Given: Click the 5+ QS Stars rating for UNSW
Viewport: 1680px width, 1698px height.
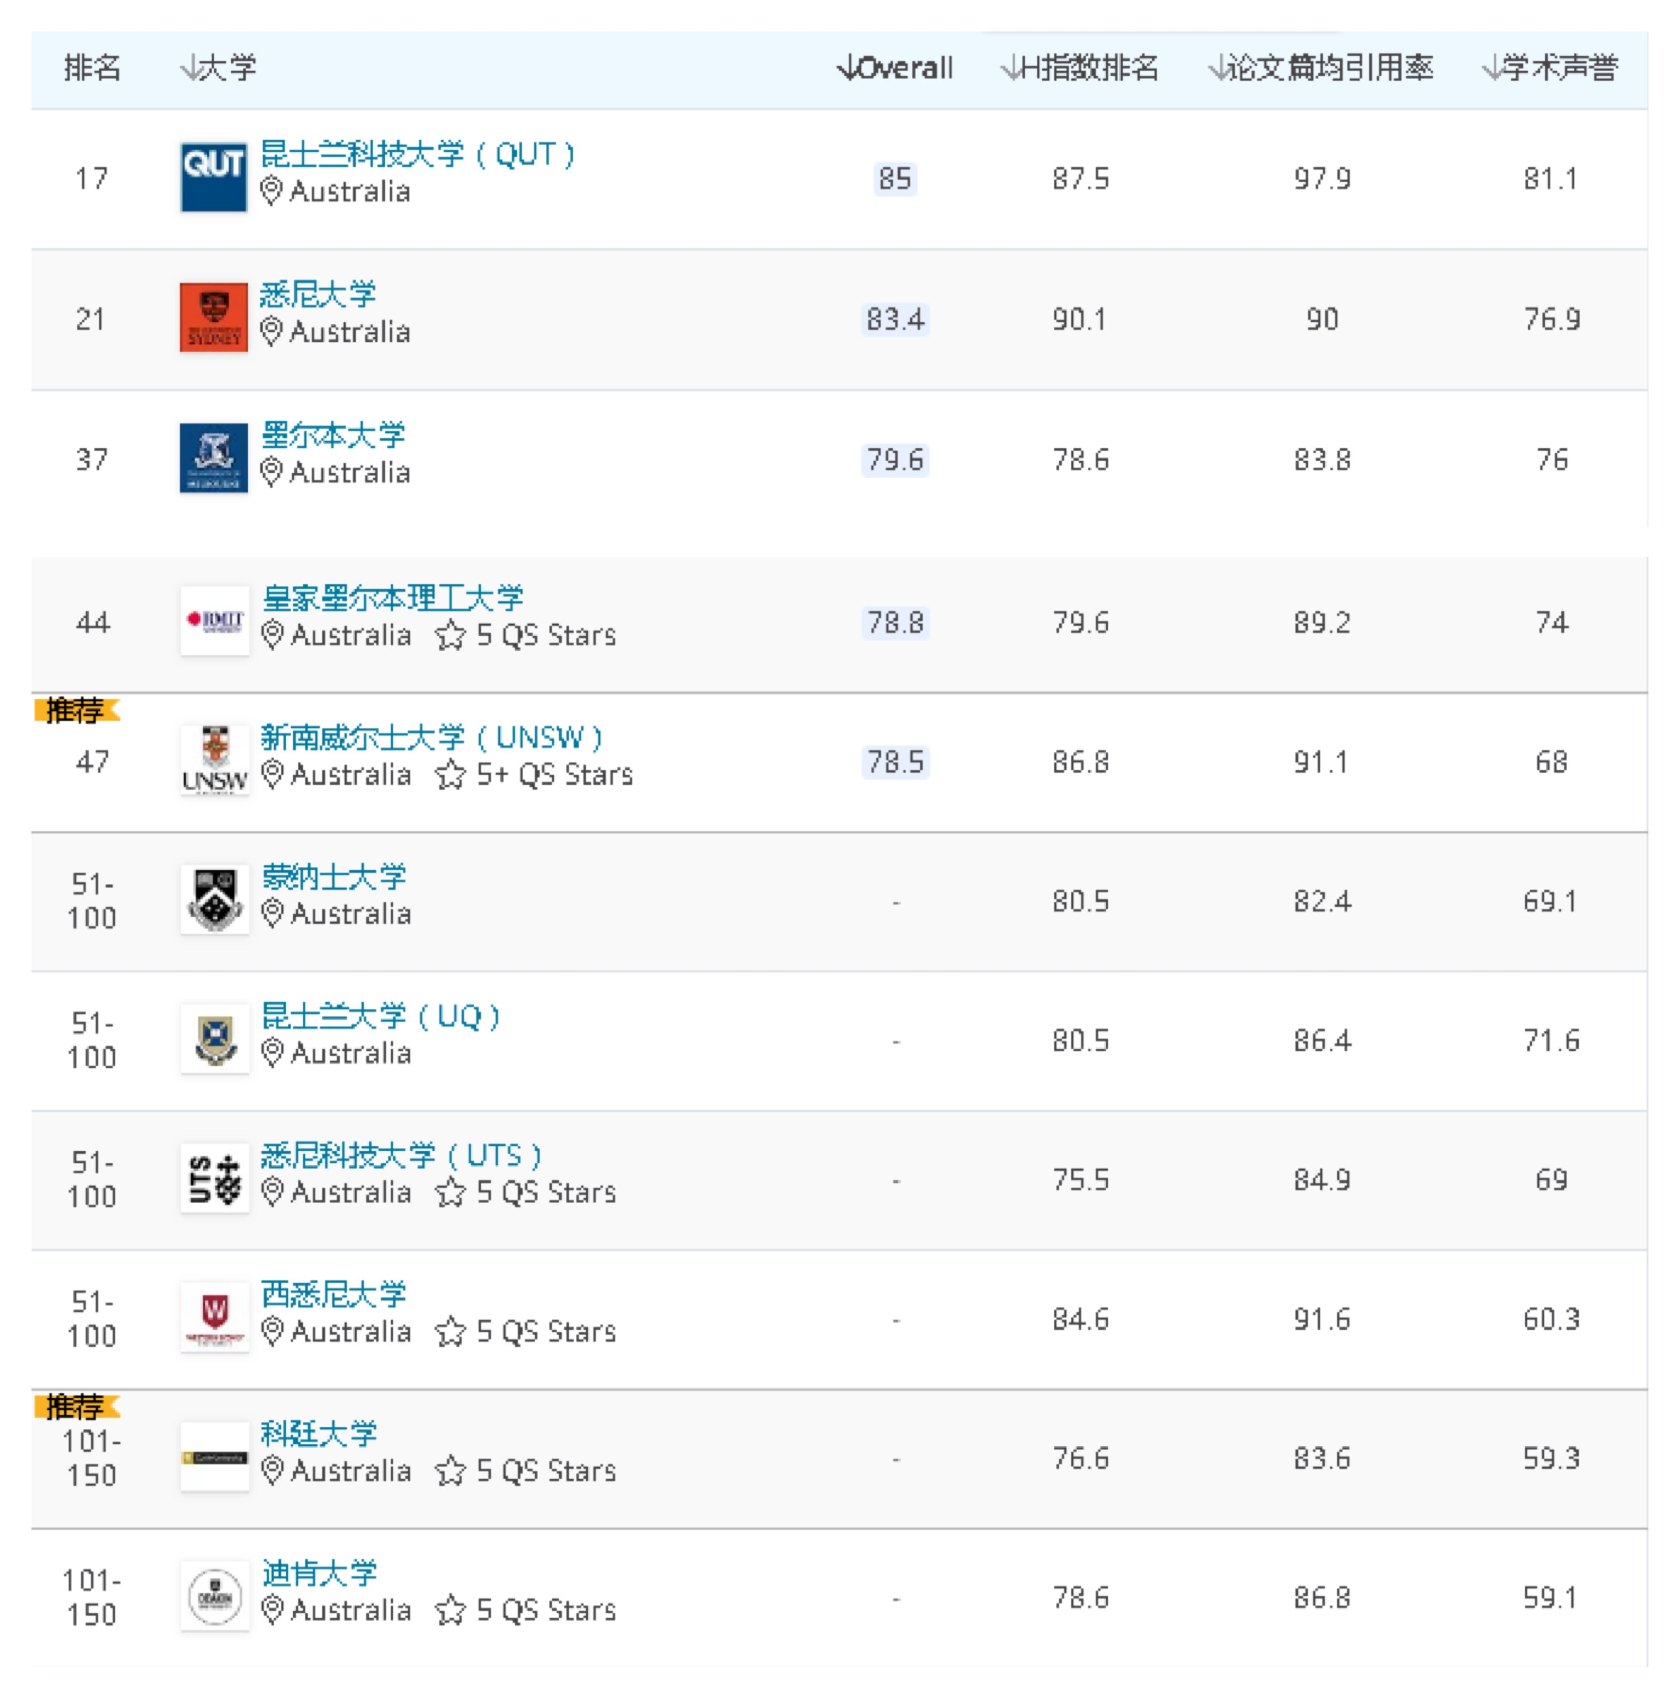Looking at the screenshot, I should [535, 774].
